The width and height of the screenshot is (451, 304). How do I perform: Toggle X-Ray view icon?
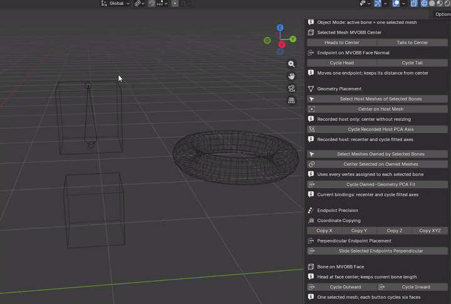coord(414,4)
